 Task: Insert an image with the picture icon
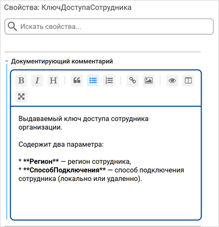point(149,80)
